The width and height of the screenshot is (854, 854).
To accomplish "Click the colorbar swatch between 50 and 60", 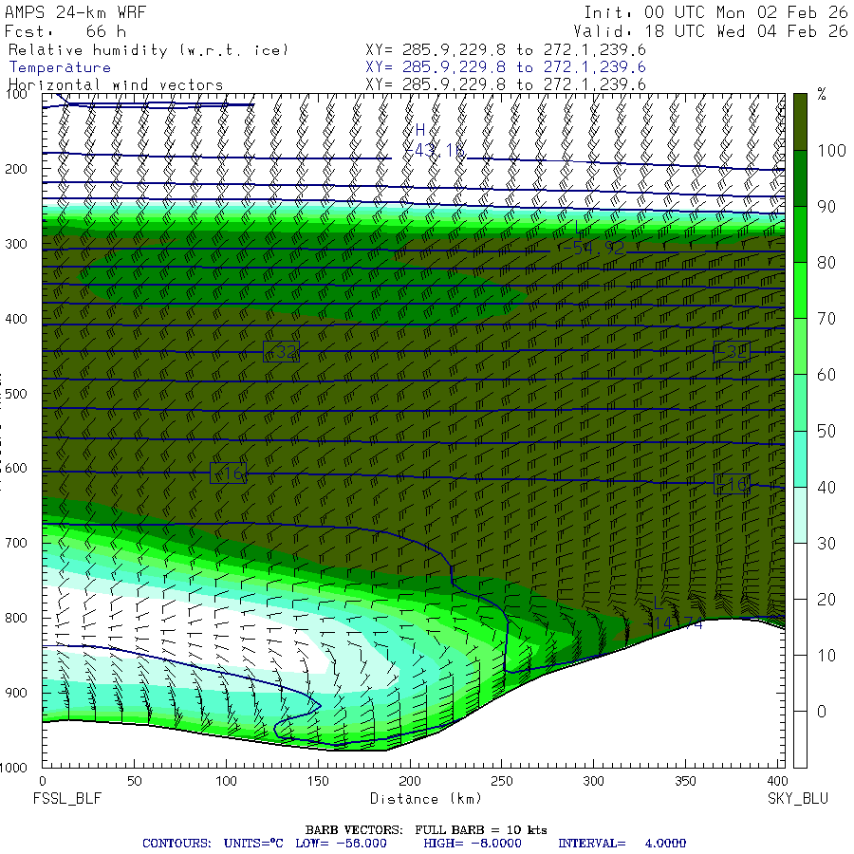I will pos(800,402).
